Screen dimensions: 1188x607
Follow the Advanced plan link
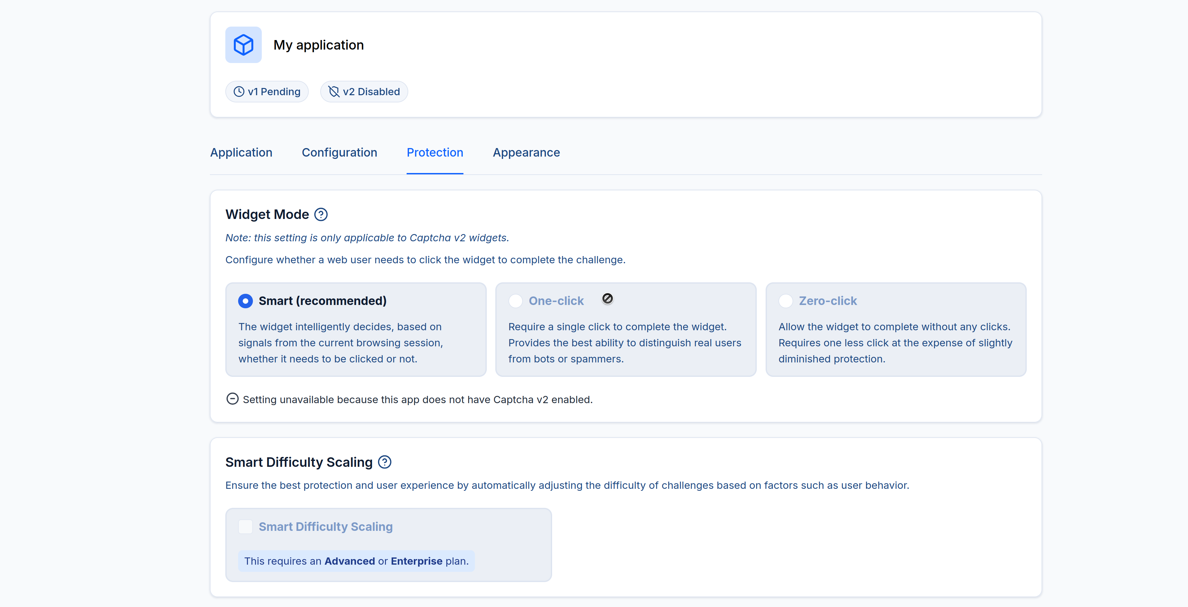pyautogui.click(x=349, y=561)
